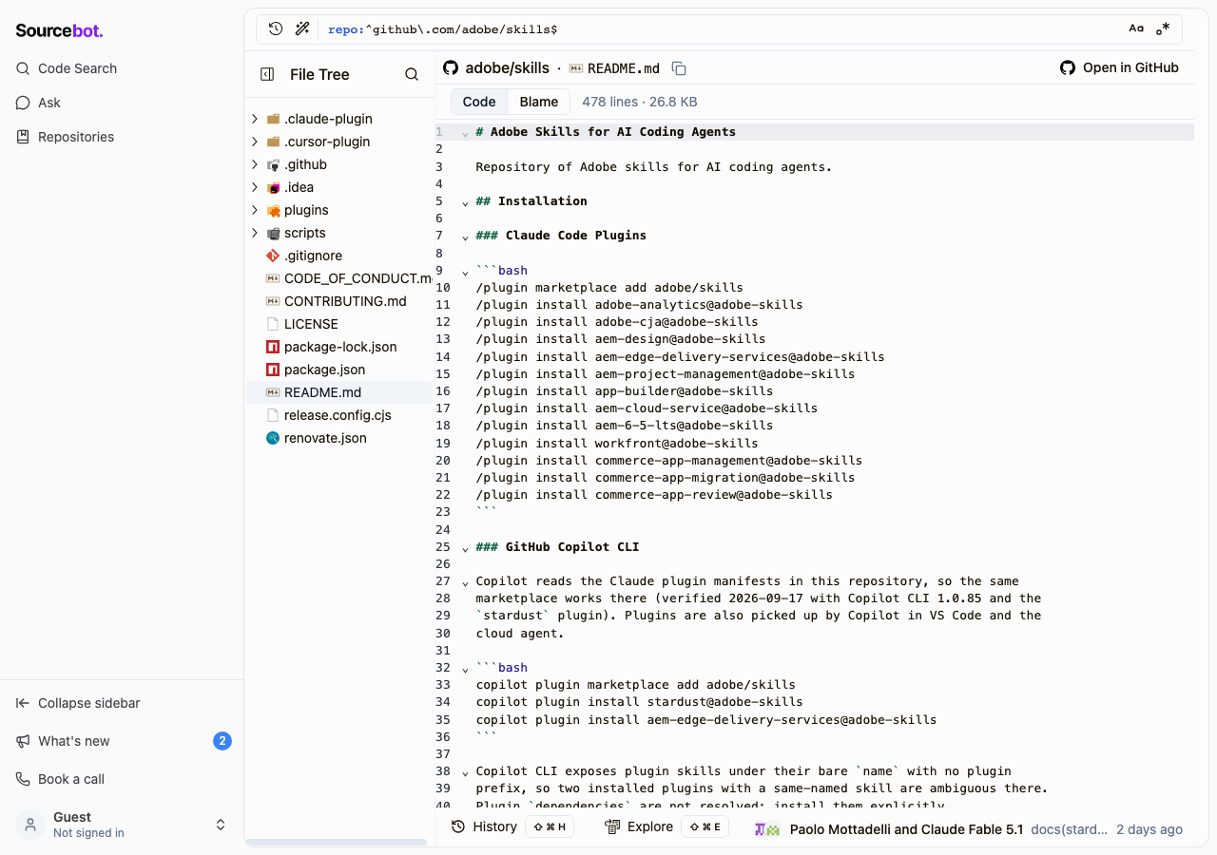Viewport: 1217px width, 855px height.
Task: Select README.md in the file tree
Action: pos(338,392)
